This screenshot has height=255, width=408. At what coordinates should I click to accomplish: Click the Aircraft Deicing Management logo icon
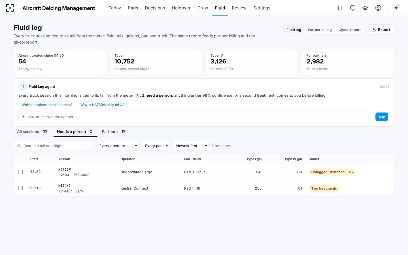10,8
